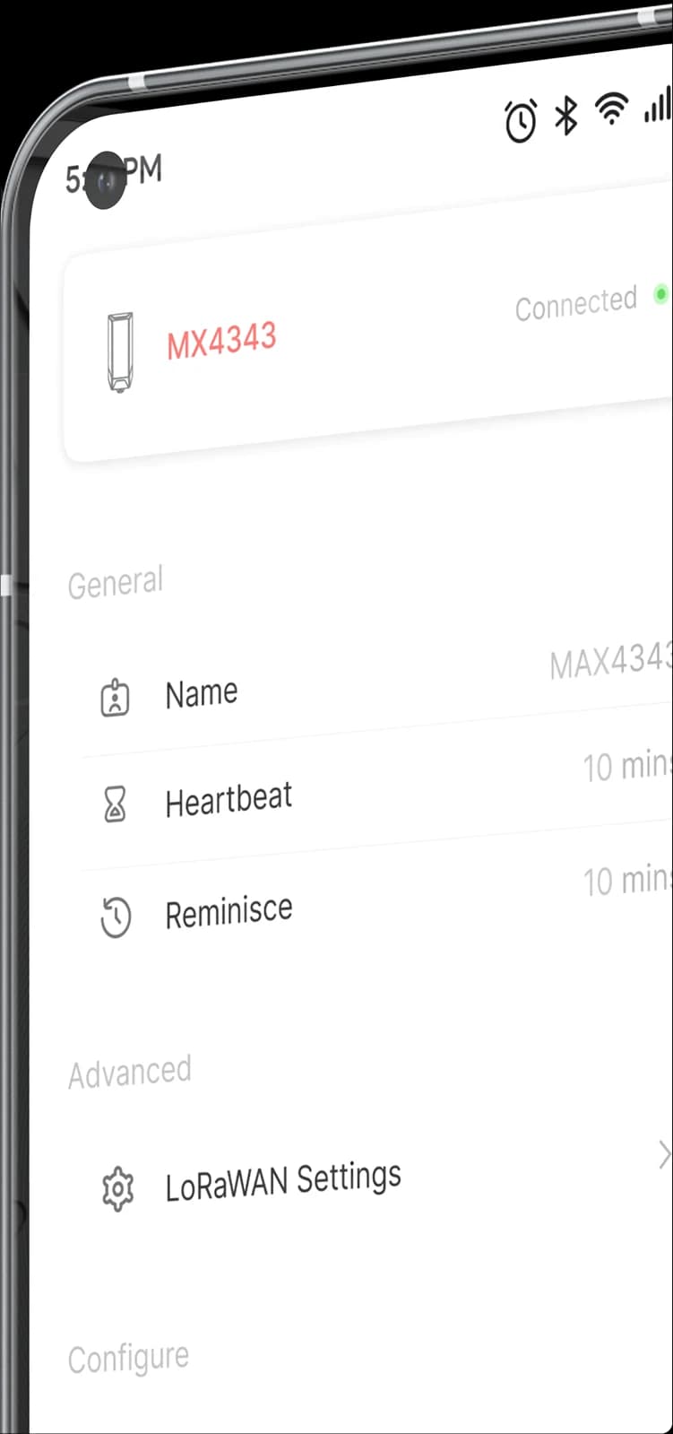The image size is (673, 1434).
Task: Tap the green connection status dot
Action: click(660, 294)
